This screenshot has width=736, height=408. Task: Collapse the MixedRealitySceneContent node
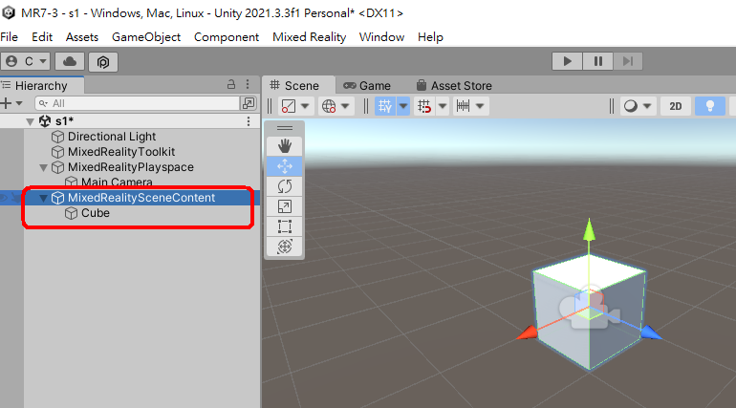[x=43, y=198]
